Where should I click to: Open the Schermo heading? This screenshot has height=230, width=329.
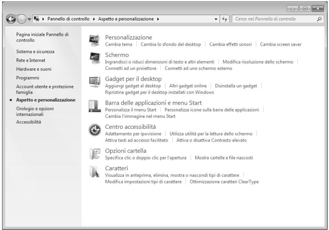pyautogui.click(x=117, y=55)
